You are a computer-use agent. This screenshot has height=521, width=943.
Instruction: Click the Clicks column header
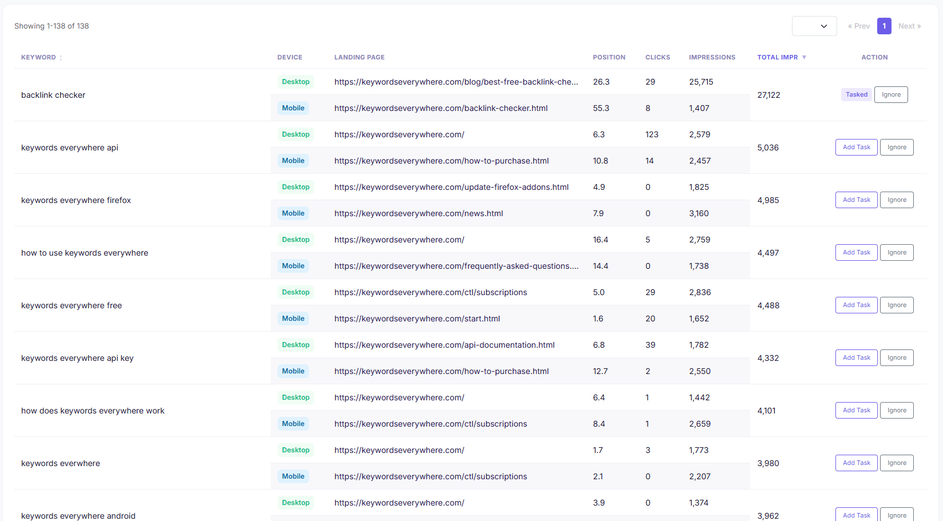(657, 57)
